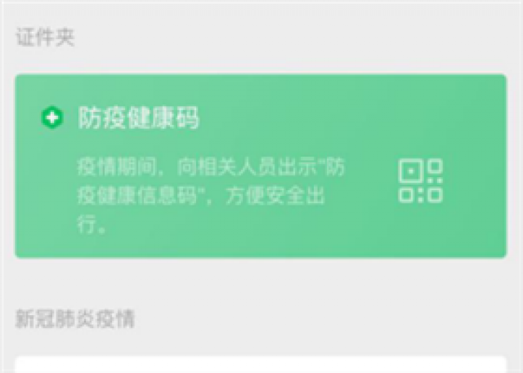Tap the green medical cross hexagon icon
The image size is (523, 373).
[x=52, y=118]
